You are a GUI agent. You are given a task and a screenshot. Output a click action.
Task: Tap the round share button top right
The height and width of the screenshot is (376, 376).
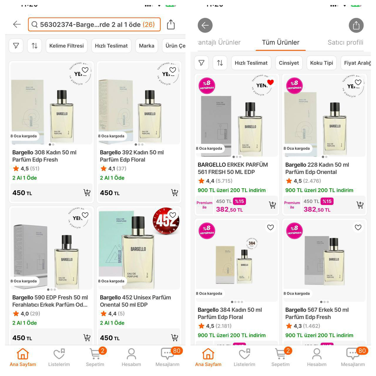tap(356, 25)
